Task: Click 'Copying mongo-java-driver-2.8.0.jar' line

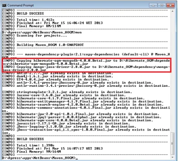Action: coord(86,68)
